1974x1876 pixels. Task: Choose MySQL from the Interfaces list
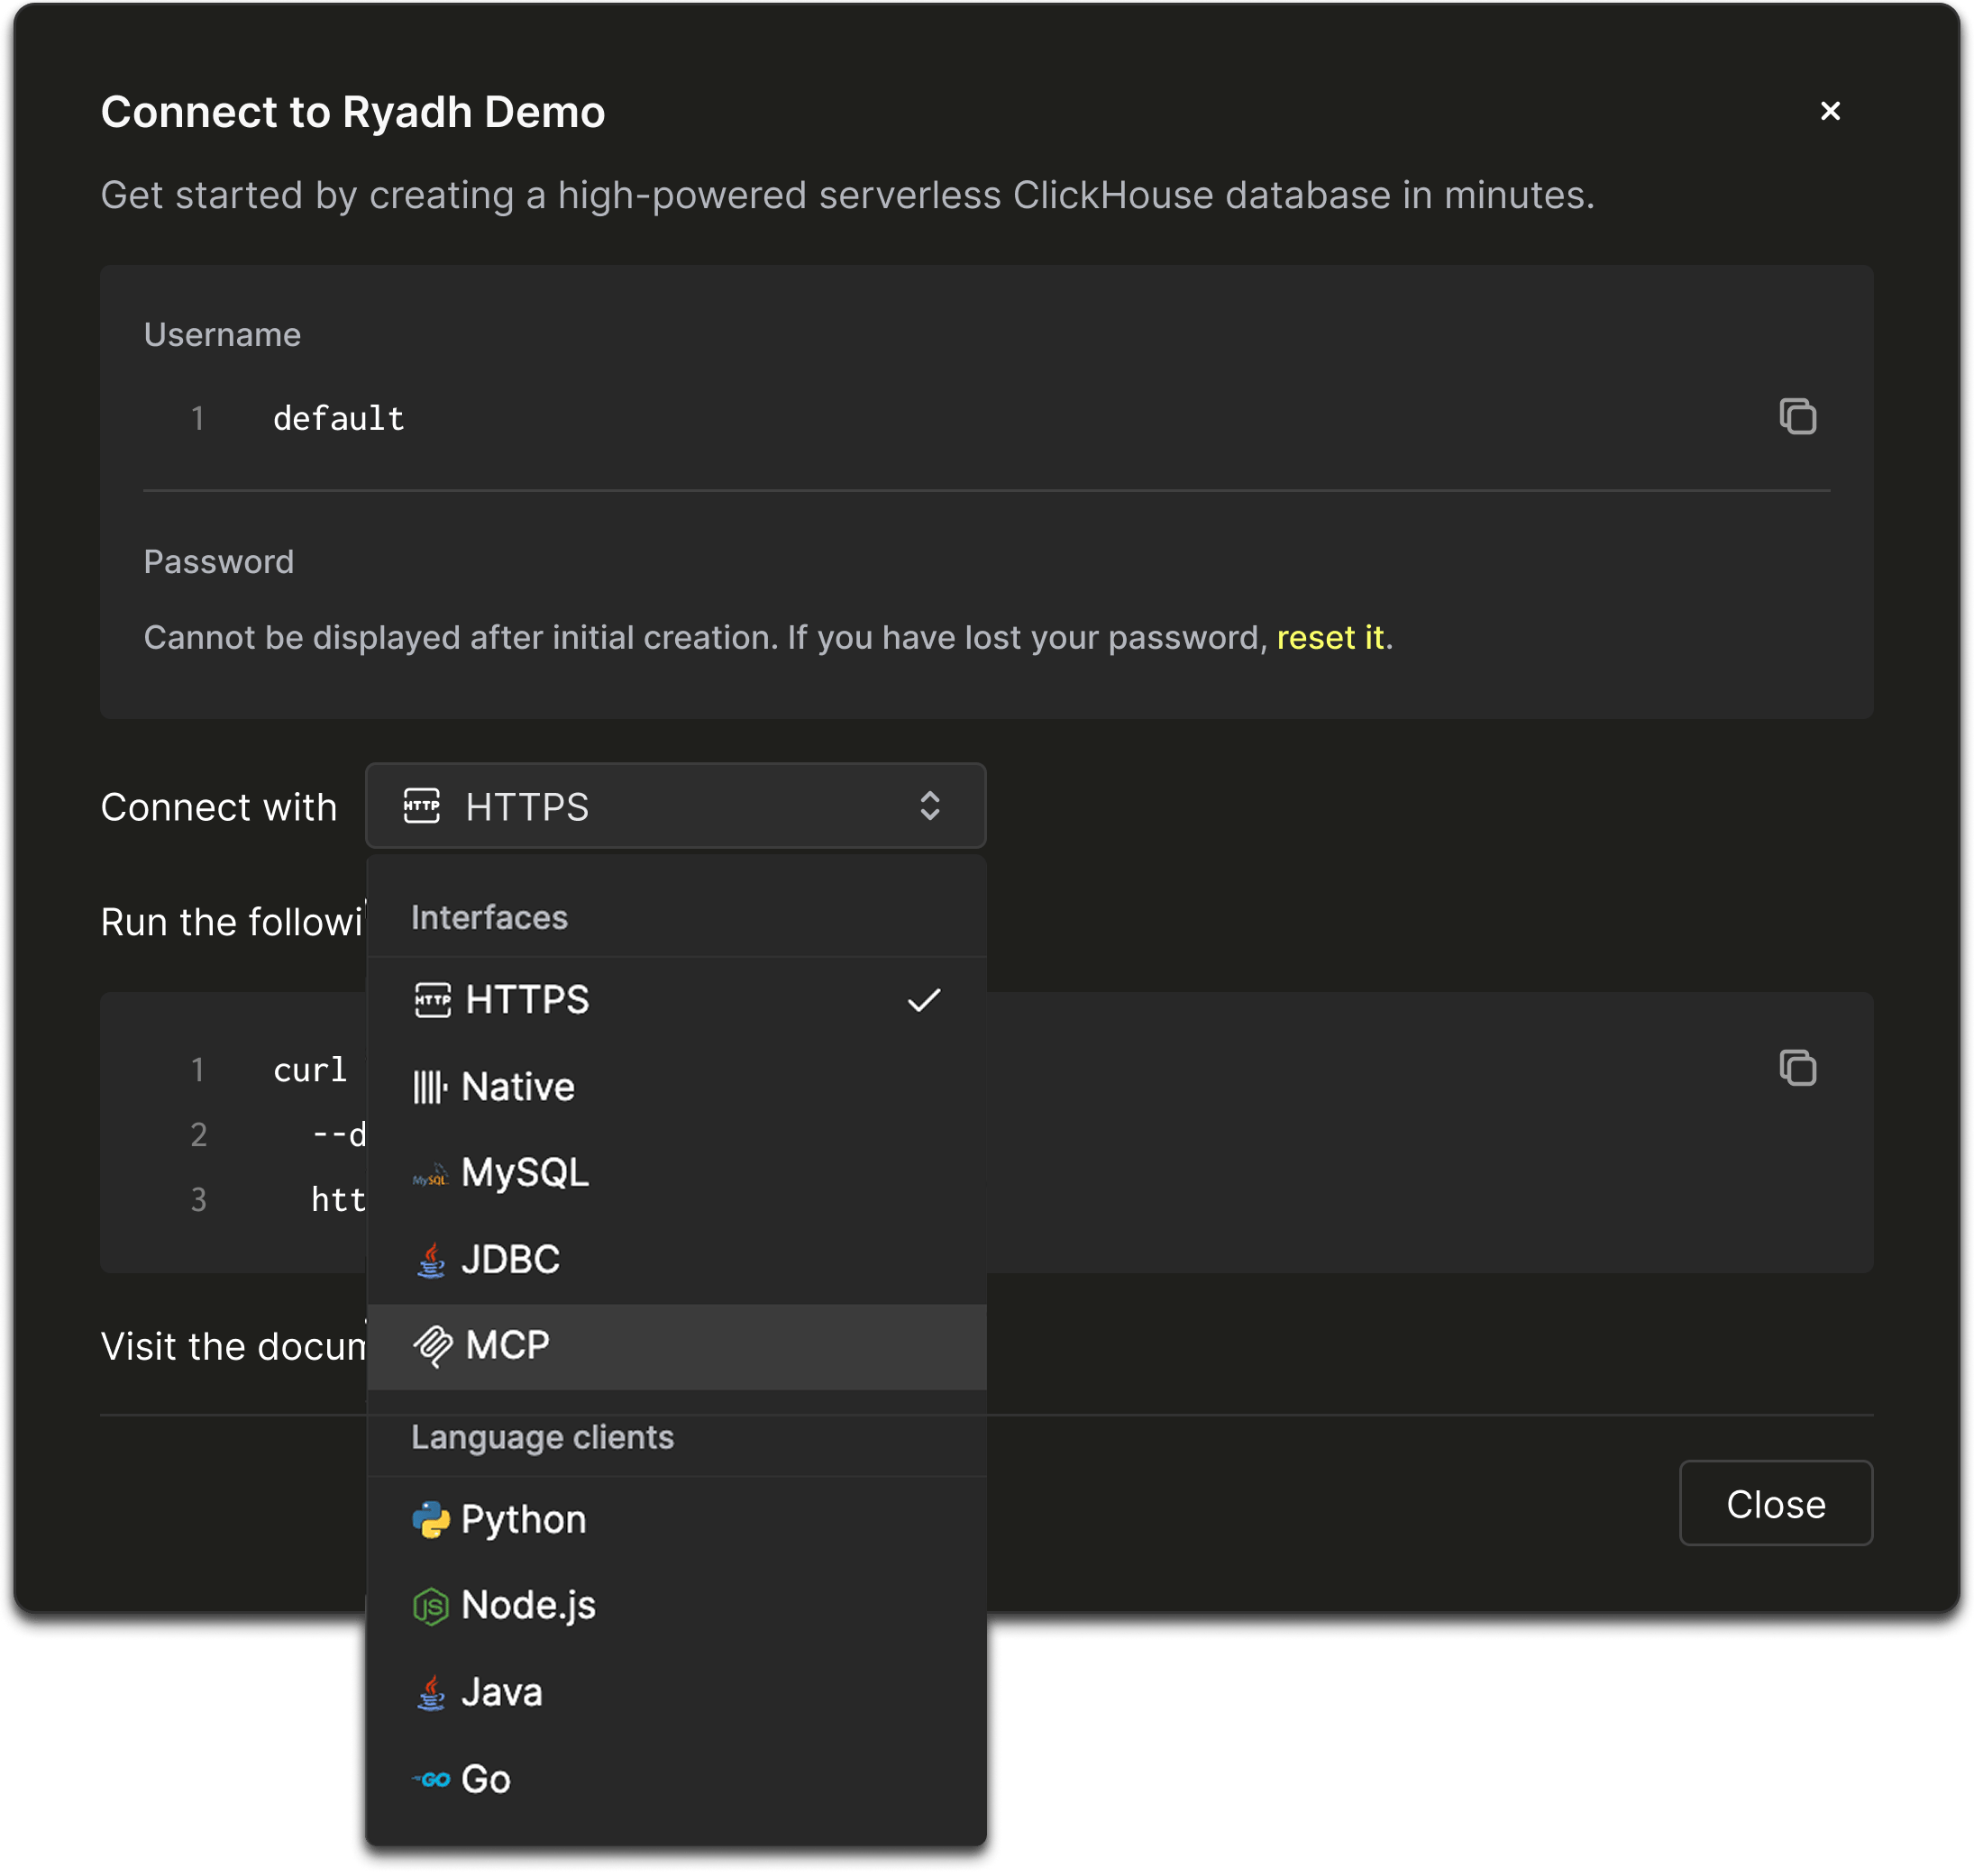[x=675, y=1173]
